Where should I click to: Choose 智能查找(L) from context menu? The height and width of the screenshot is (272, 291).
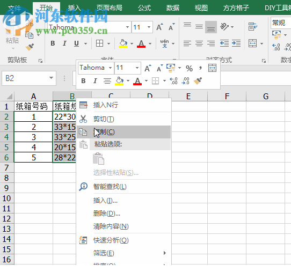[124, 186]
